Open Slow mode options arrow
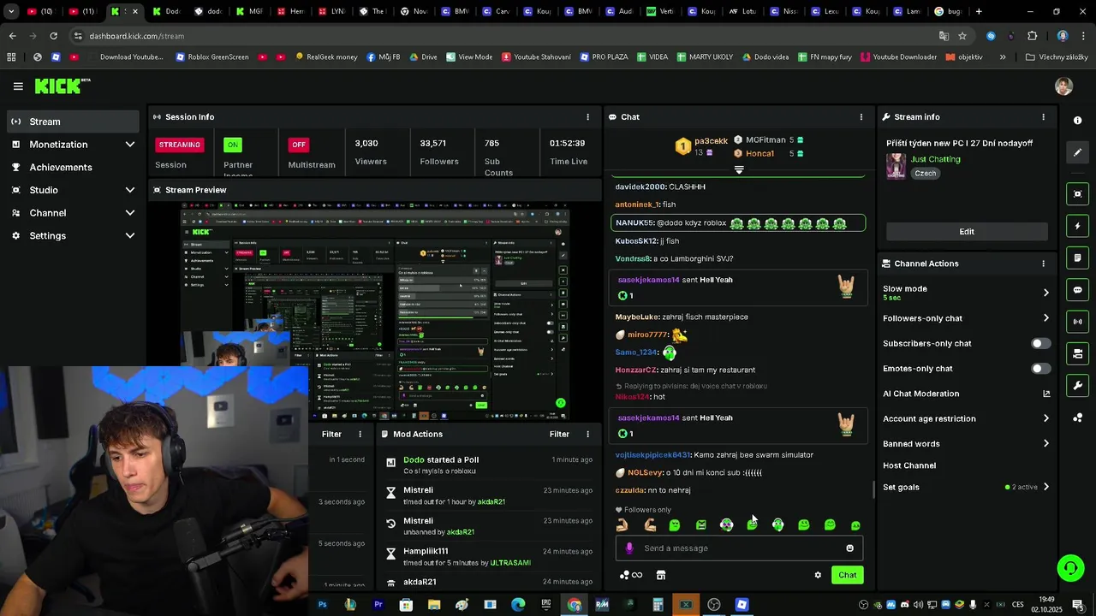1096x616 pixels. 1045,293
